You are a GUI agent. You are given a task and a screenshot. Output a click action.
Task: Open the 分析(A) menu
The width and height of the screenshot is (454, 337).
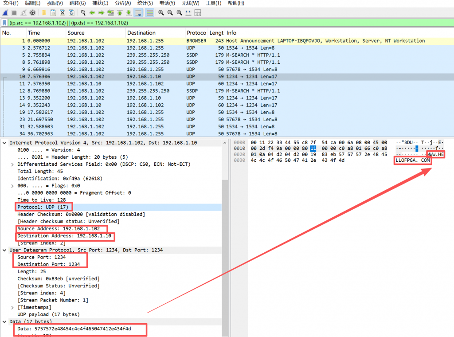click(x=122, y=4)
